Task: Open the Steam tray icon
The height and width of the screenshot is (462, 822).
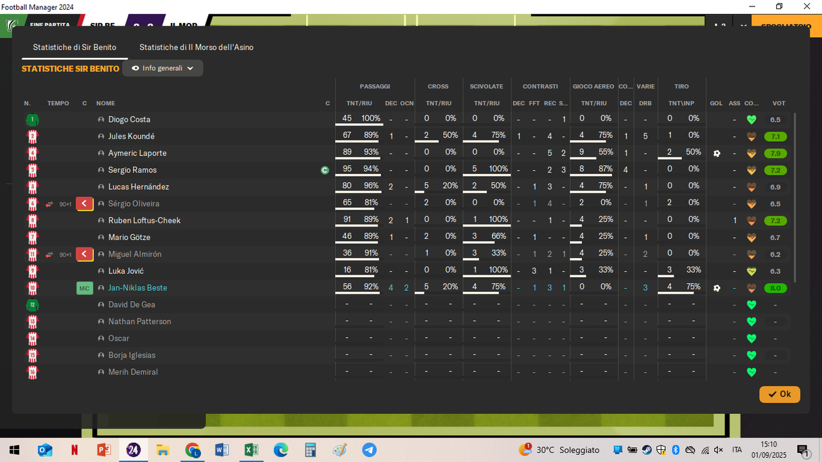Action: tap(647, 450)
